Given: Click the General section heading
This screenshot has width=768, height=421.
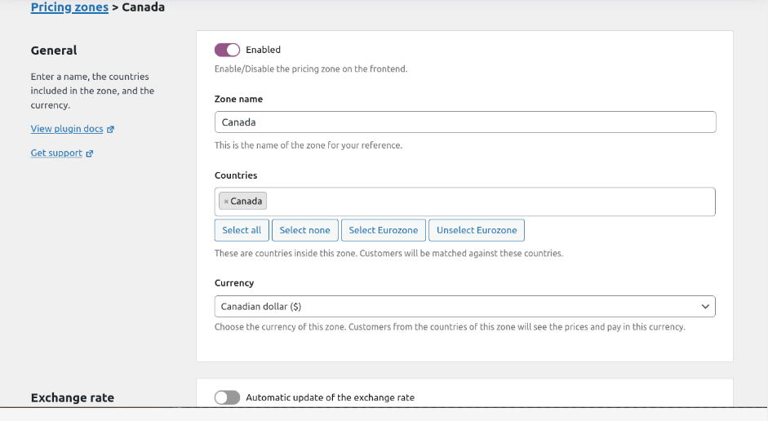Looking at the screenshot, I should tap(54, 51).
